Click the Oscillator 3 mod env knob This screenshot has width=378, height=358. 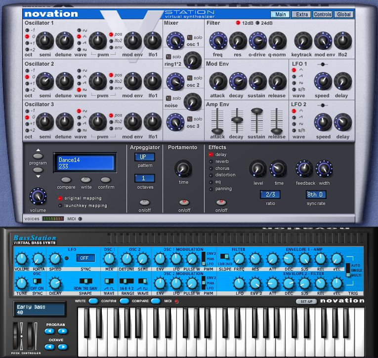(133, 121)
